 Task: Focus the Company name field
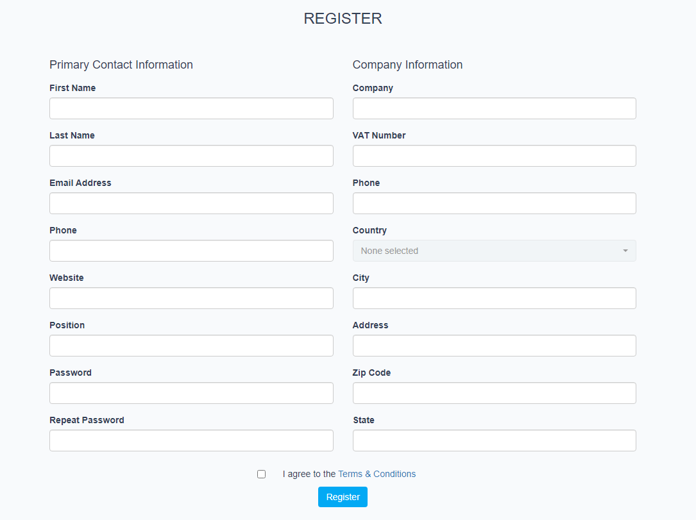[x=494, y=108]
